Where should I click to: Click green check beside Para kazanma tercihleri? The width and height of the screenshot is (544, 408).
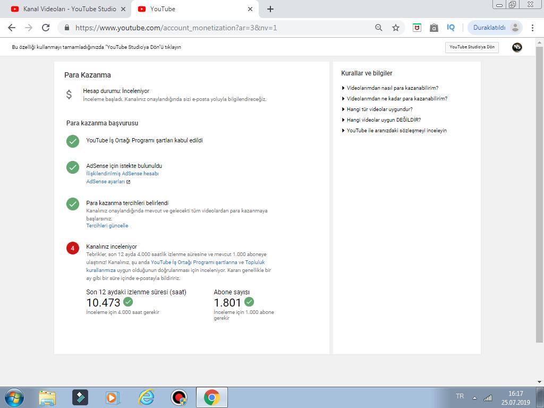point(73,205)
